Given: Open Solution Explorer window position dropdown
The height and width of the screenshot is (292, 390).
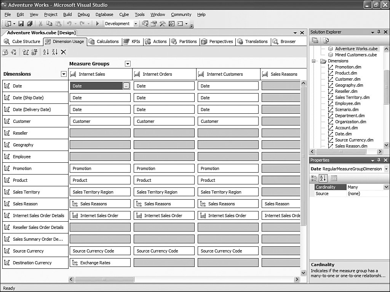Looking at the screenshot, I should click(x=372, y=32).
